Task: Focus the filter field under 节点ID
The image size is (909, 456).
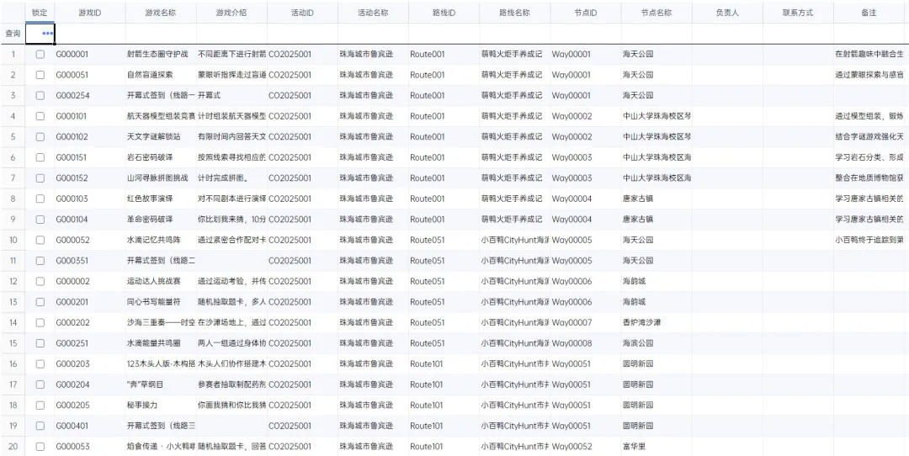Action: (x=584, y=34)
